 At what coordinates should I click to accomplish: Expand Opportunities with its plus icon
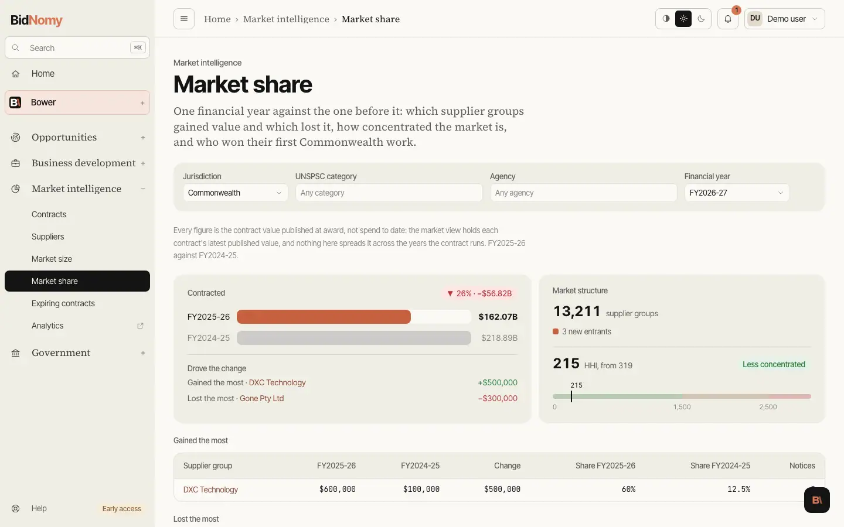[143, 138]
